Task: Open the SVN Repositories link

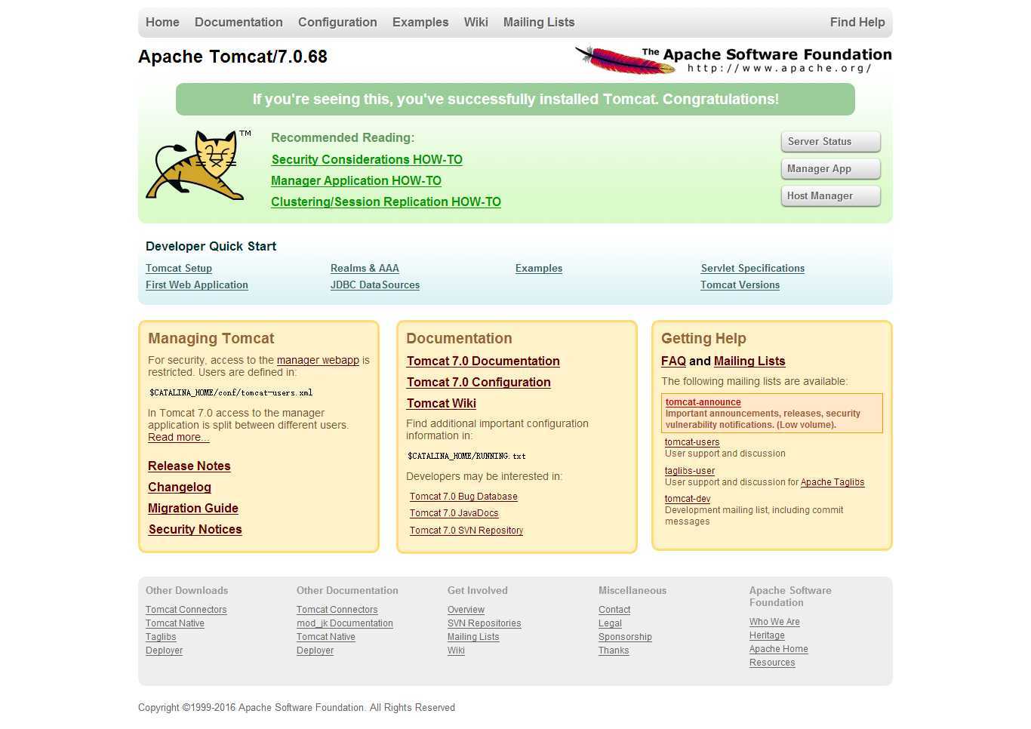Action: pos(485,624)
